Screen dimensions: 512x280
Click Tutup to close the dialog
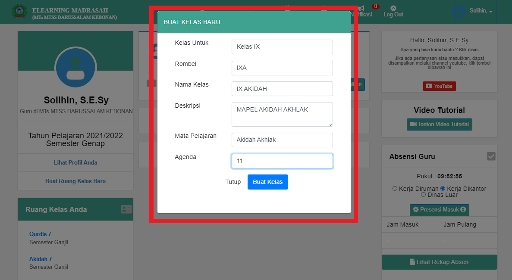pos(233,182)
